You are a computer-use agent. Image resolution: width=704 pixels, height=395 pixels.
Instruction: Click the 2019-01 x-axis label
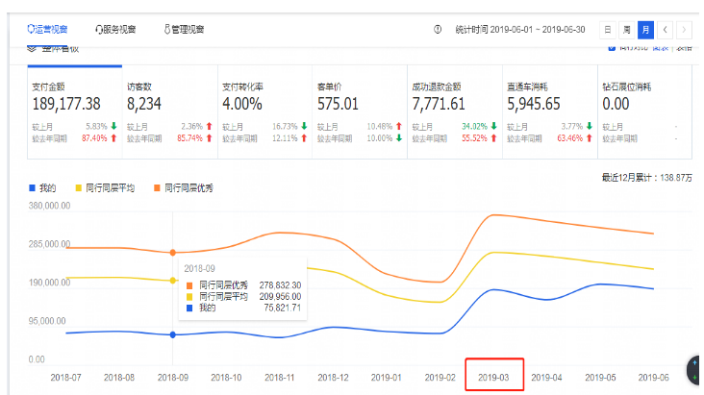pos(386,378)
